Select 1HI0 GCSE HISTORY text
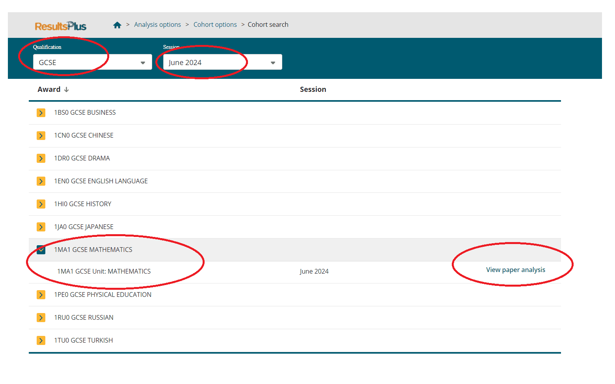The image size is (615, 384). tap(83, 204)
